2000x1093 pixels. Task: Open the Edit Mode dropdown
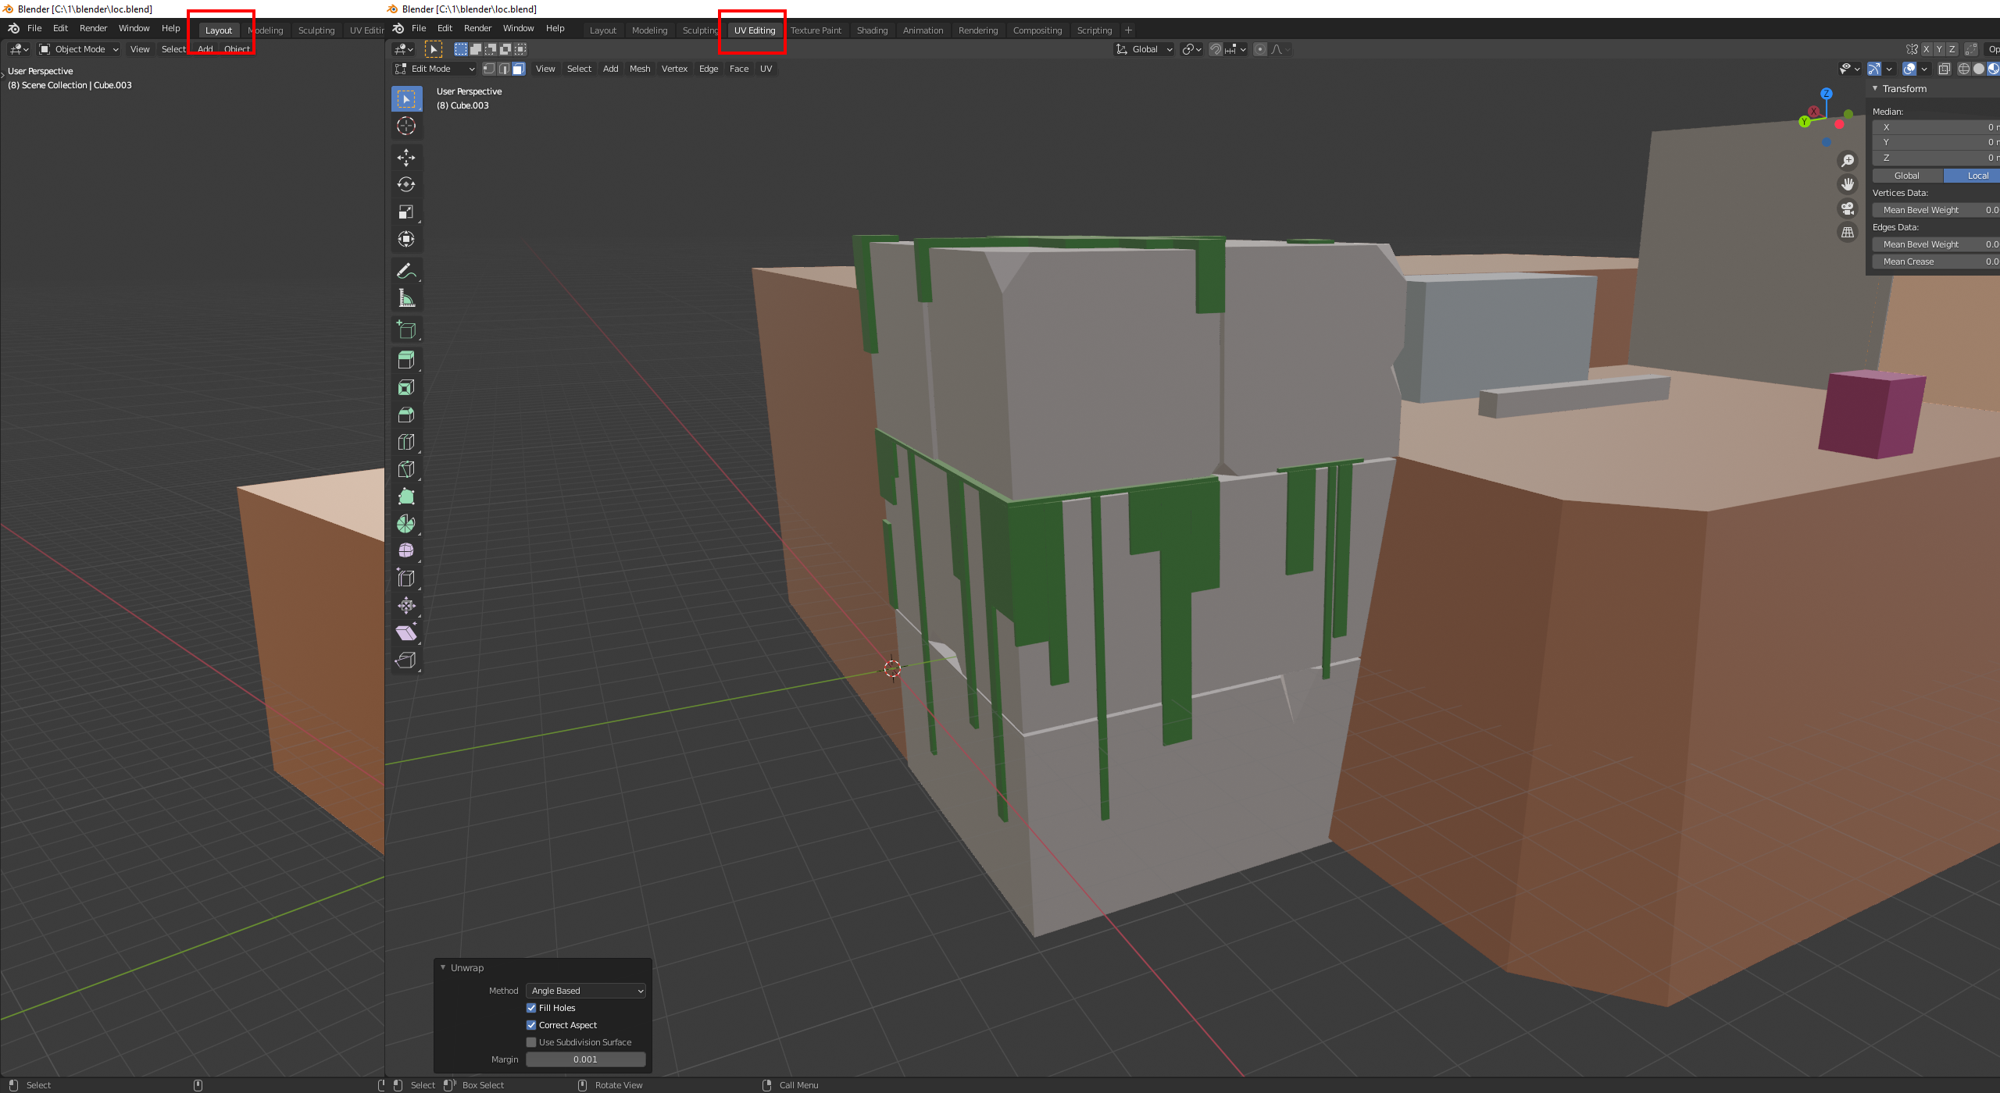434,69
